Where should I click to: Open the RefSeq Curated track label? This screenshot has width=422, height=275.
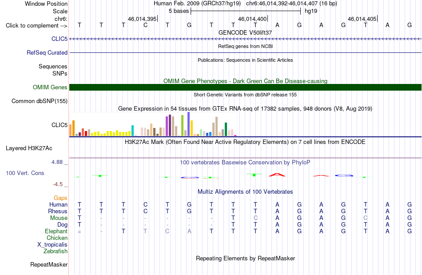pyautogui.click(x=47, y=52)
